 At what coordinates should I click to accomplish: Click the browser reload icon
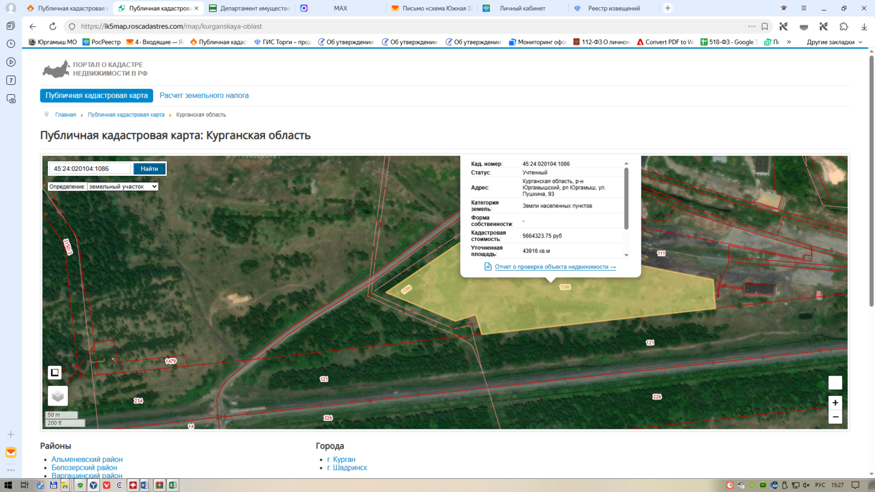click(53, 26)
